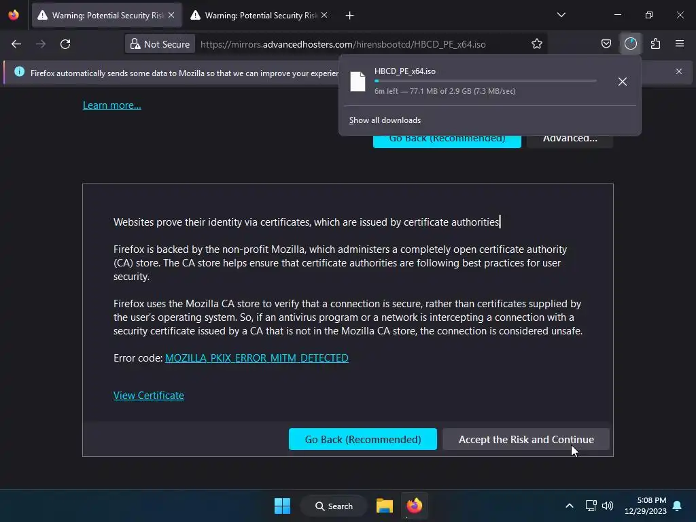
Task: Click Accept the Risk and Continue
Action: (x=526, y=439)
